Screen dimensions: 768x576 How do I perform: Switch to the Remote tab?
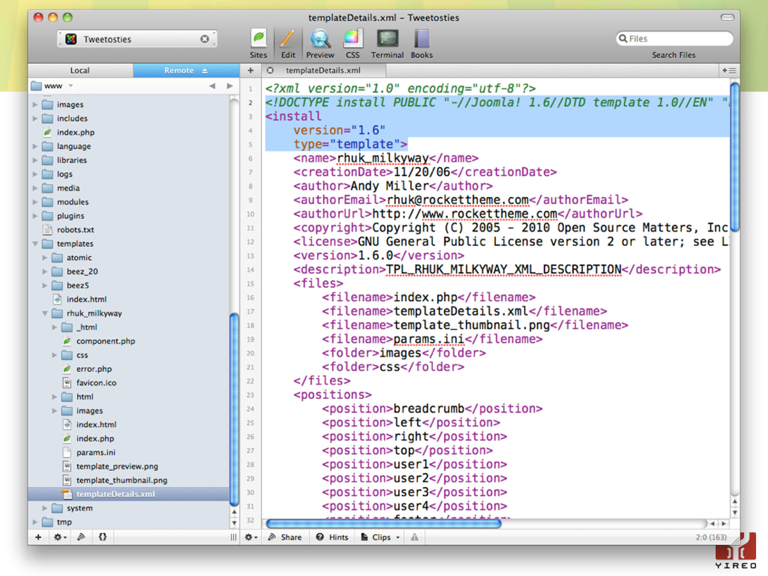(x=186, y=70)
